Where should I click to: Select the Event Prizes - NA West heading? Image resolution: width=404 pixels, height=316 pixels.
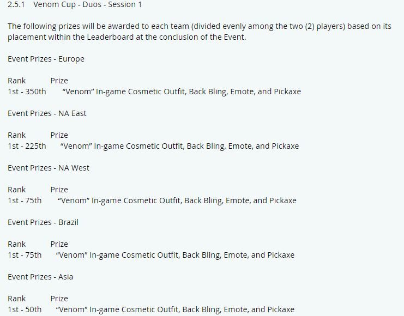pos(49,168)
